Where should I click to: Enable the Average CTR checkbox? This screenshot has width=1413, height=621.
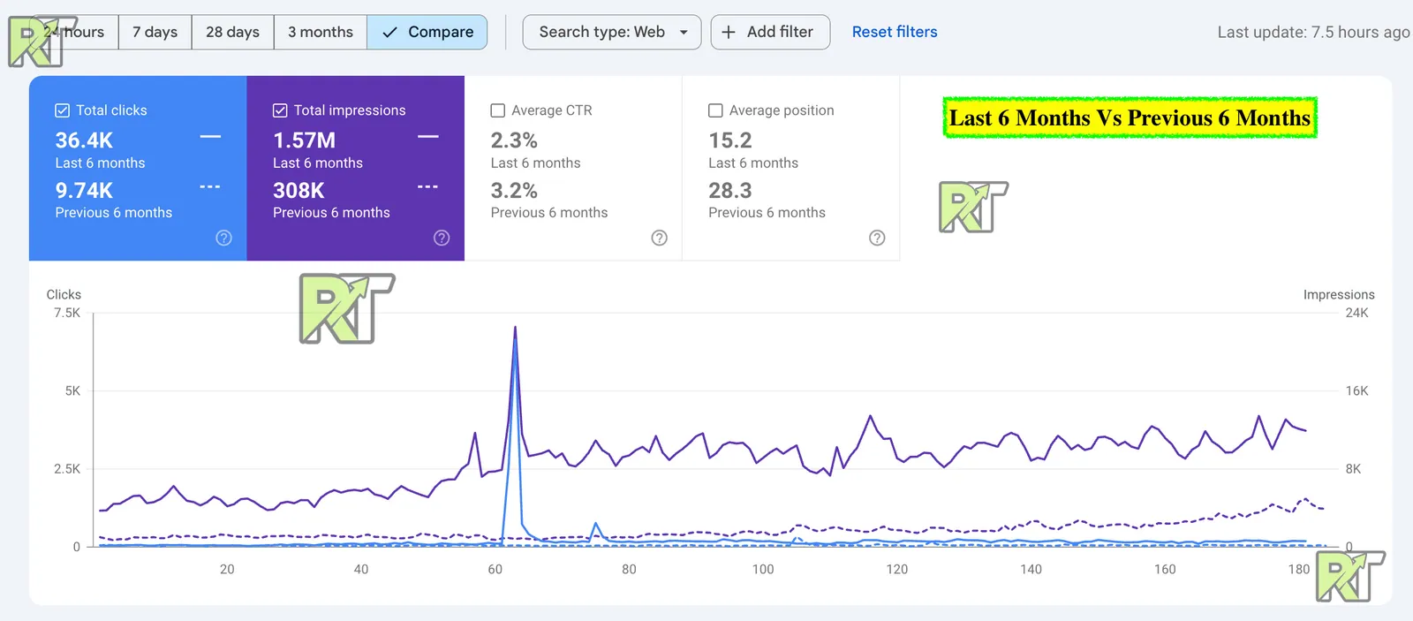(498, 110)
